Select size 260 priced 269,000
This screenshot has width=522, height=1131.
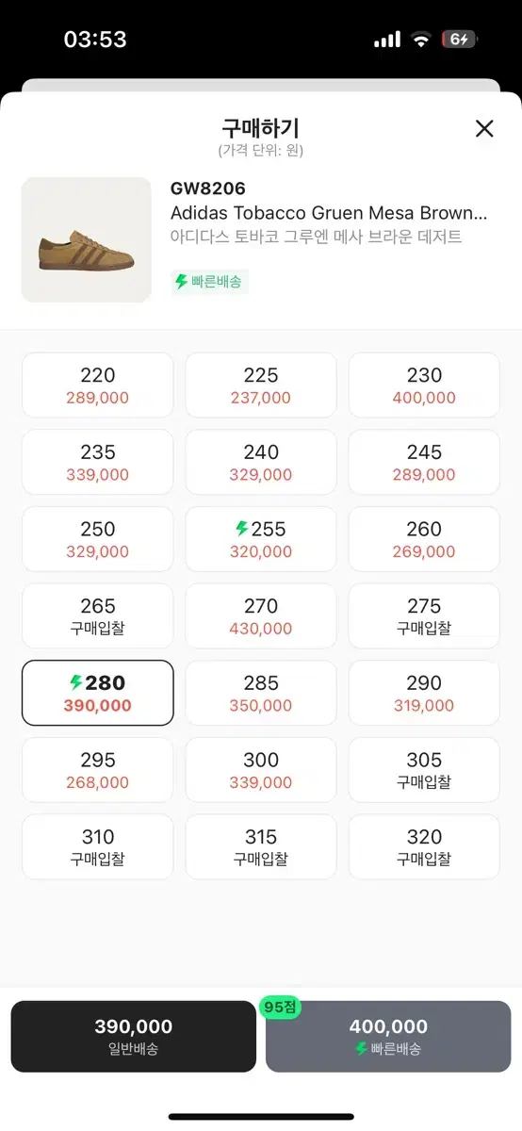[x=424, y=539]
